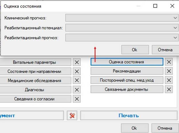Clear the Сведения о согласии section X
179x133 pixels.
click(x=77, y=99)
